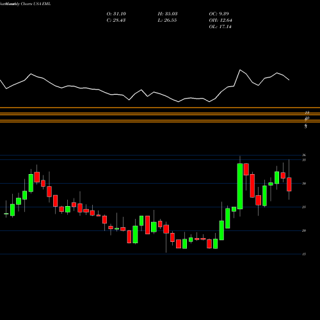This screenshot has width=320, height=320.
Task: Select the close value C: 28.43
Action: [x=116, y=20]
